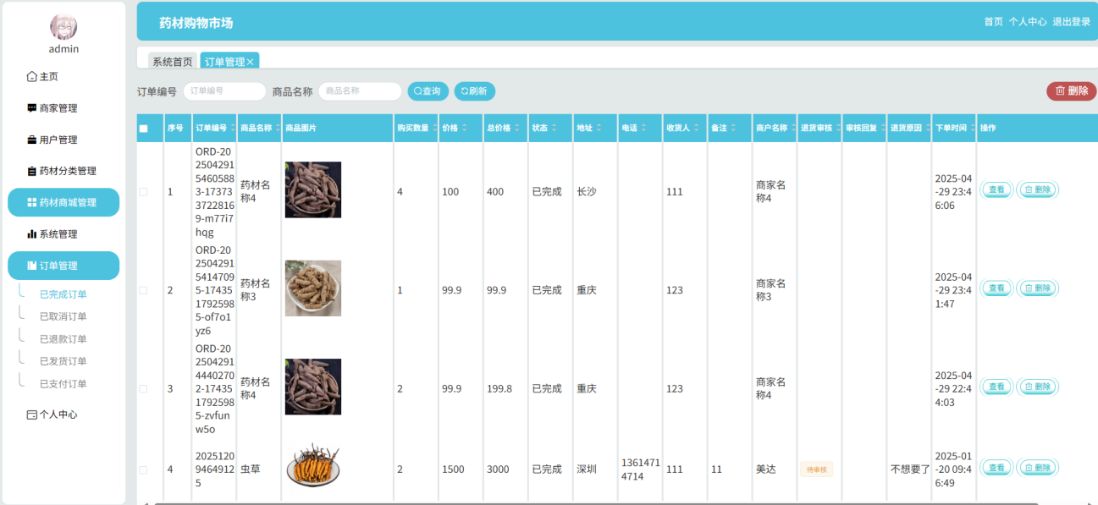
Task: Sort by the 序号 column header
Action: coord(178,129)
